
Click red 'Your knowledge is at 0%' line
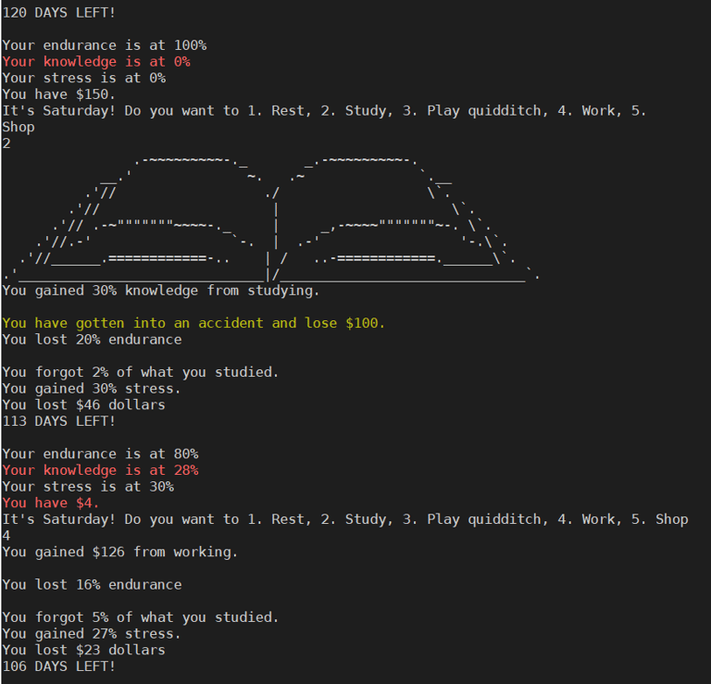(x=96, y=62)
